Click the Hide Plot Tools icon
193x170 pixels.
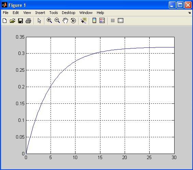(x=113, y=20)
